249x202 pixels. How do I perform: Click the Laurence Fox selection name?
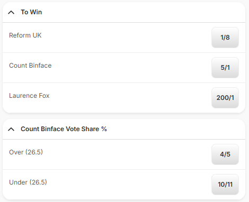coord(29,96)
